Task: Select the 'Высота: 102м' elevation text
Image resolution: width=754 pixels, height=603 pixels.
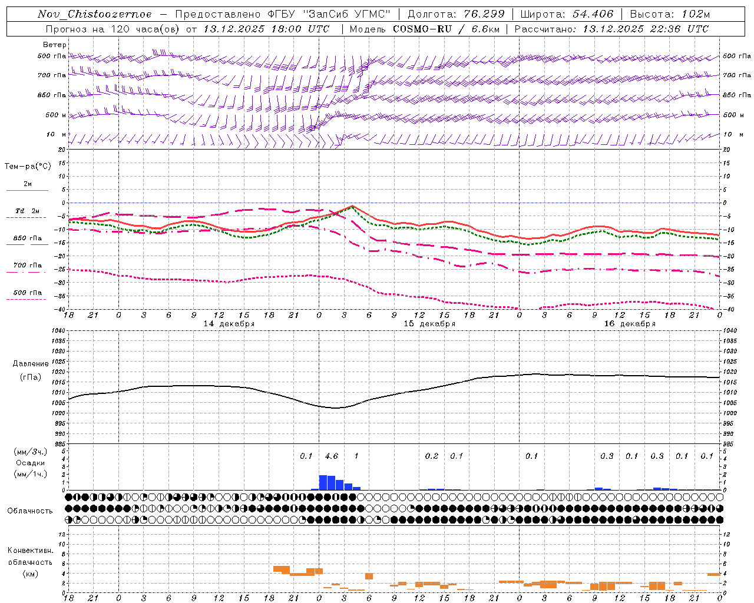Action: 670,14
